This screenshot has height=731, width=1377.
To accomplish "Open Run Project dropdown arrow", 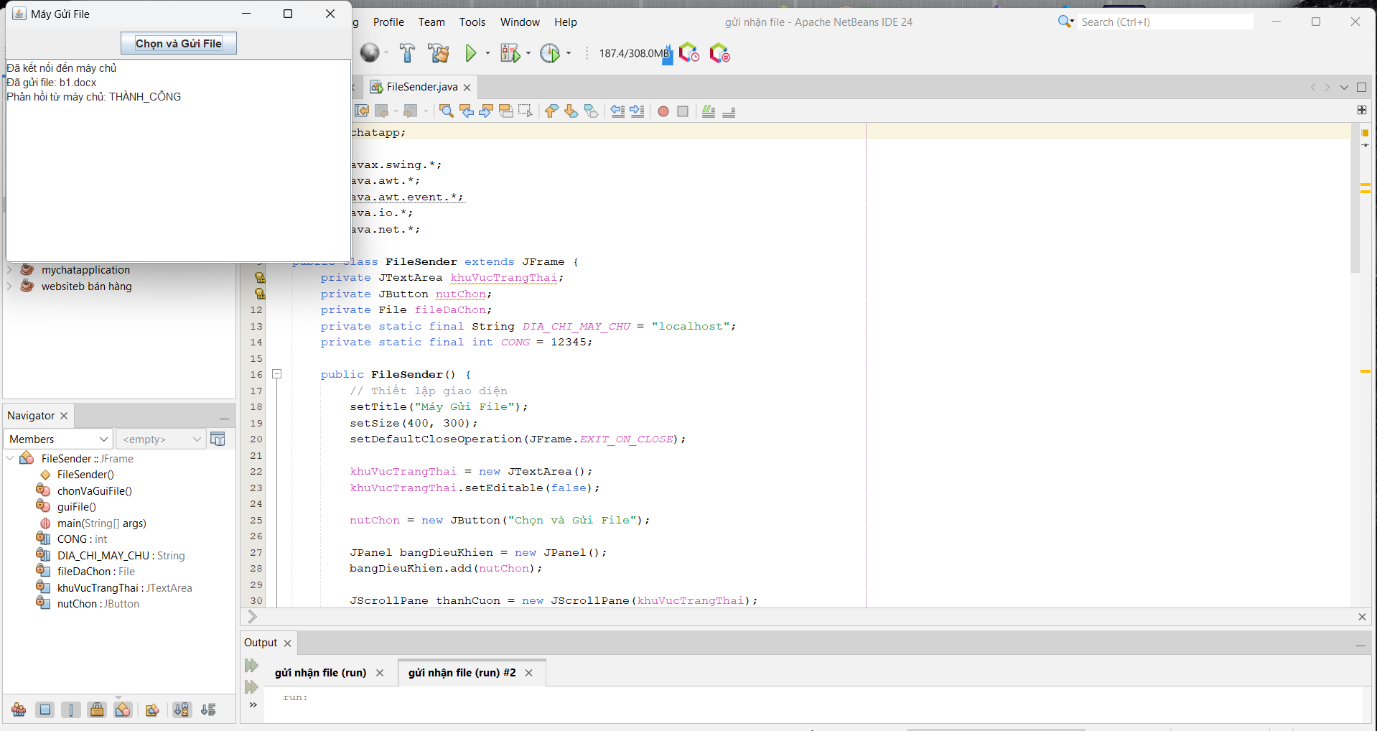I will [x=487, y=53].
